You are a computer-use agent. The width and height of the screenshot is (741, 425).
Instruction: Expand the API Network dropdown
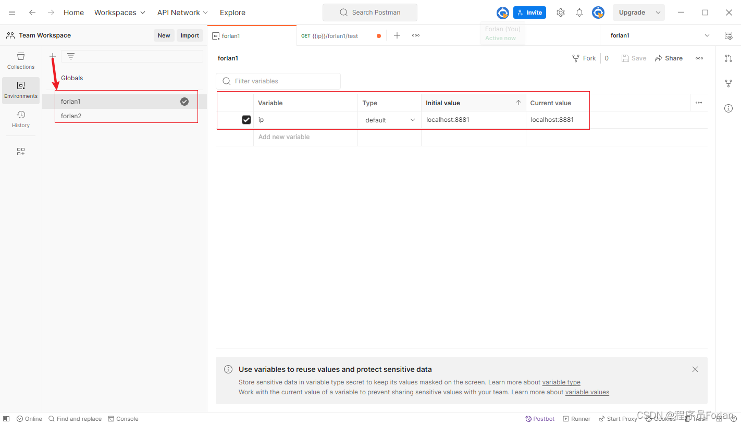(183, 12)
